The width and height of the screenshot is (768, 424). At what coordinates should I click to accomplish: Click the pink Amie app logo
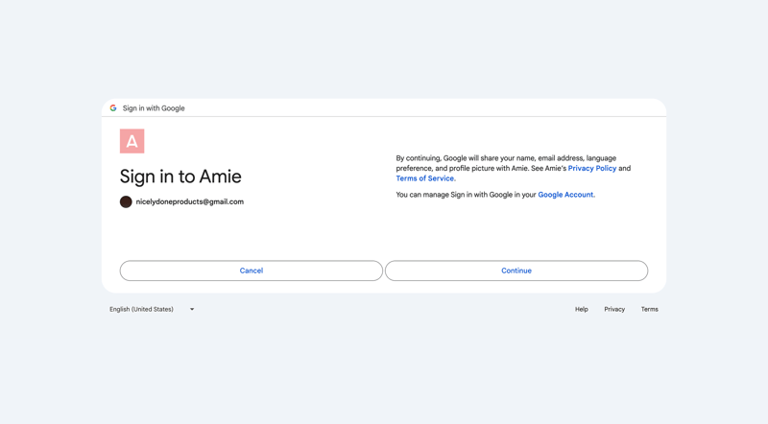132,141
